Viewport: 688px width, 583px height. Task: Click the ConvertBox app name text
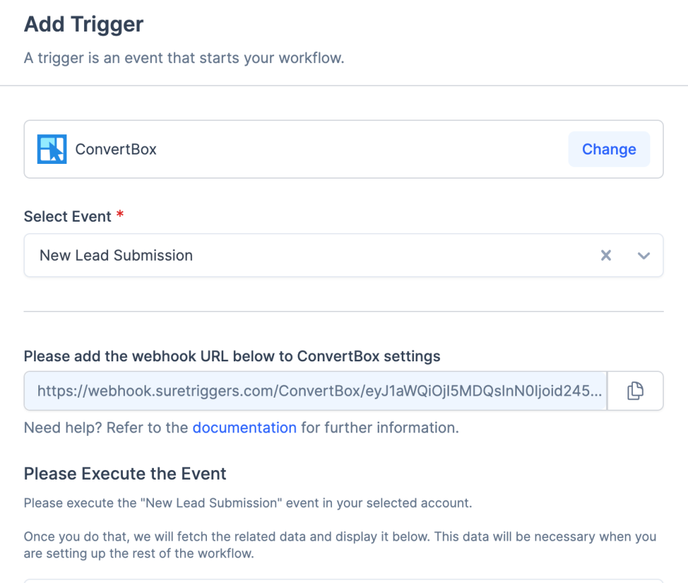(116, 149)
